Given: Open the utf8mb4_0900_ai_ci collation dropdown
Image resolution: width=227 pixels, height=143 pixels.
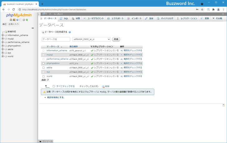Looking at the screenshot, I should [91, 39].
